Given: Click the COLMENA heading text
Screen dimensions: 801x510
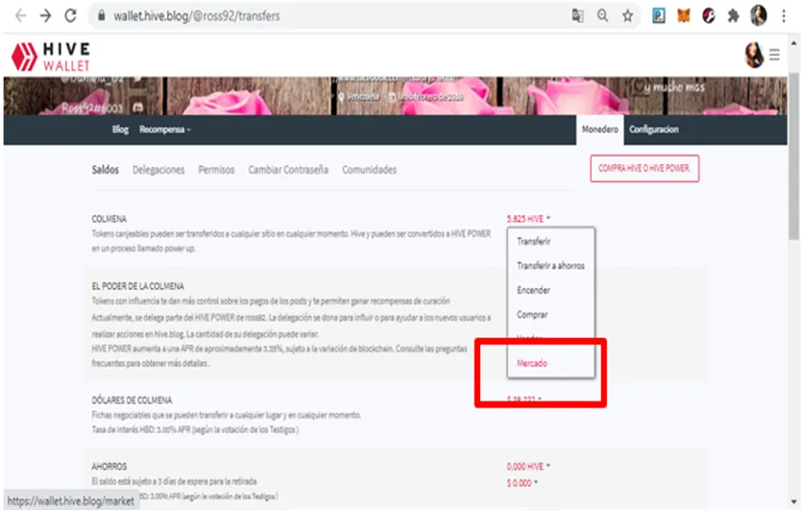Looking at the screenshot, I should click(x=109, y=219).
